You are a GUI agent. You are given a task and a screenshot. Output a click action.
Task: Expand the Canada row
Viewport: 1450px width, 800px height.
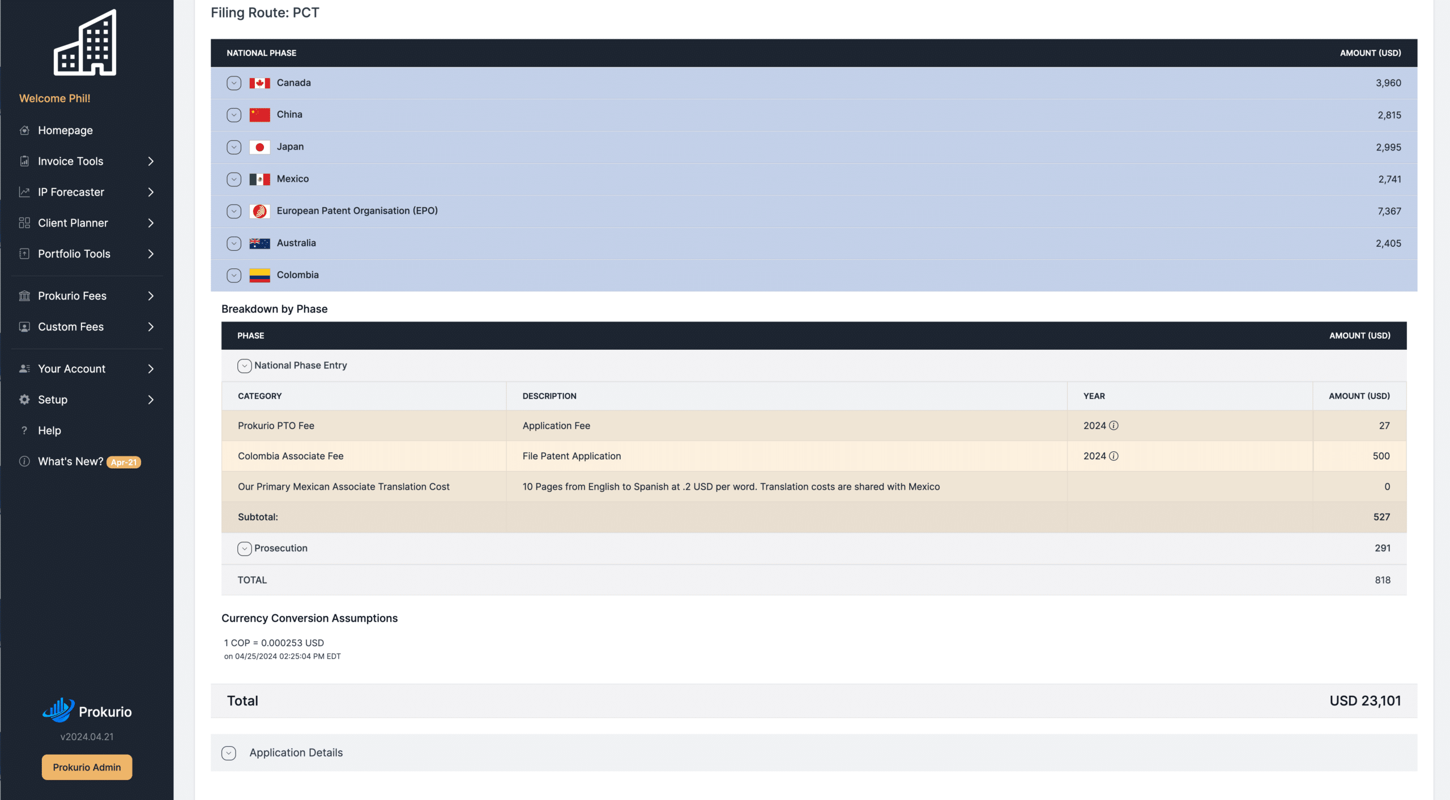tap(234, 83)
